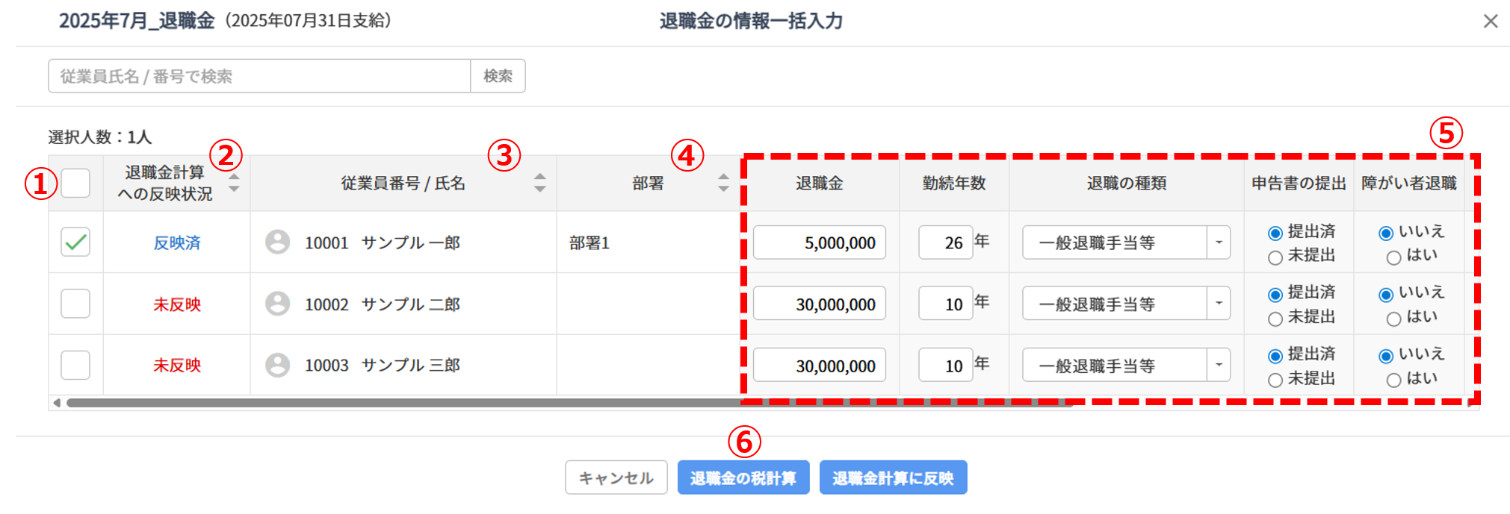Click the avatar icon for サンプル 二郎
The height and width of the screenshot is (514, 1510).
(277, 304)
